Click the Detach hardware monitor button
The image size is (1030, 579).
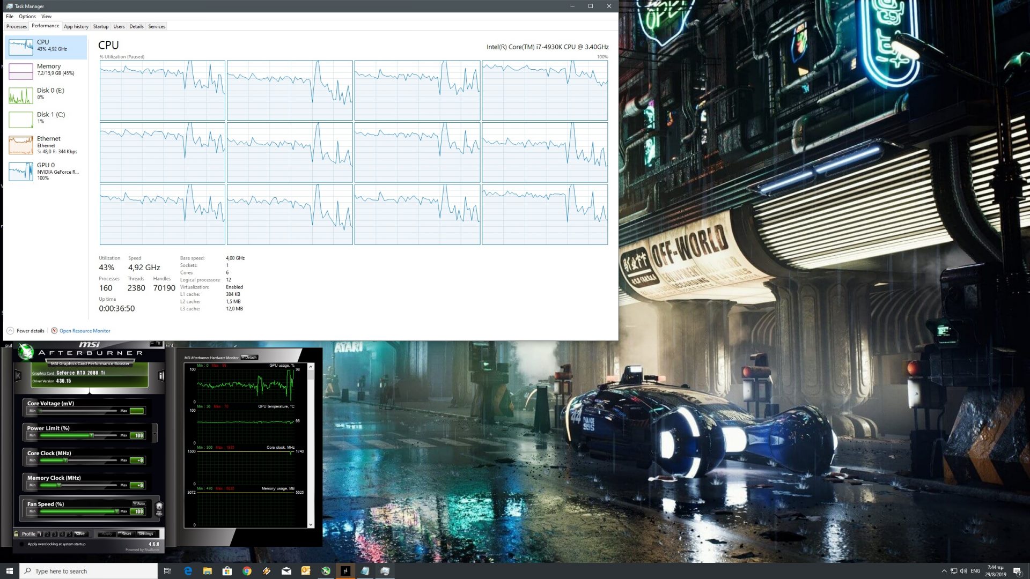click(250, 358)
